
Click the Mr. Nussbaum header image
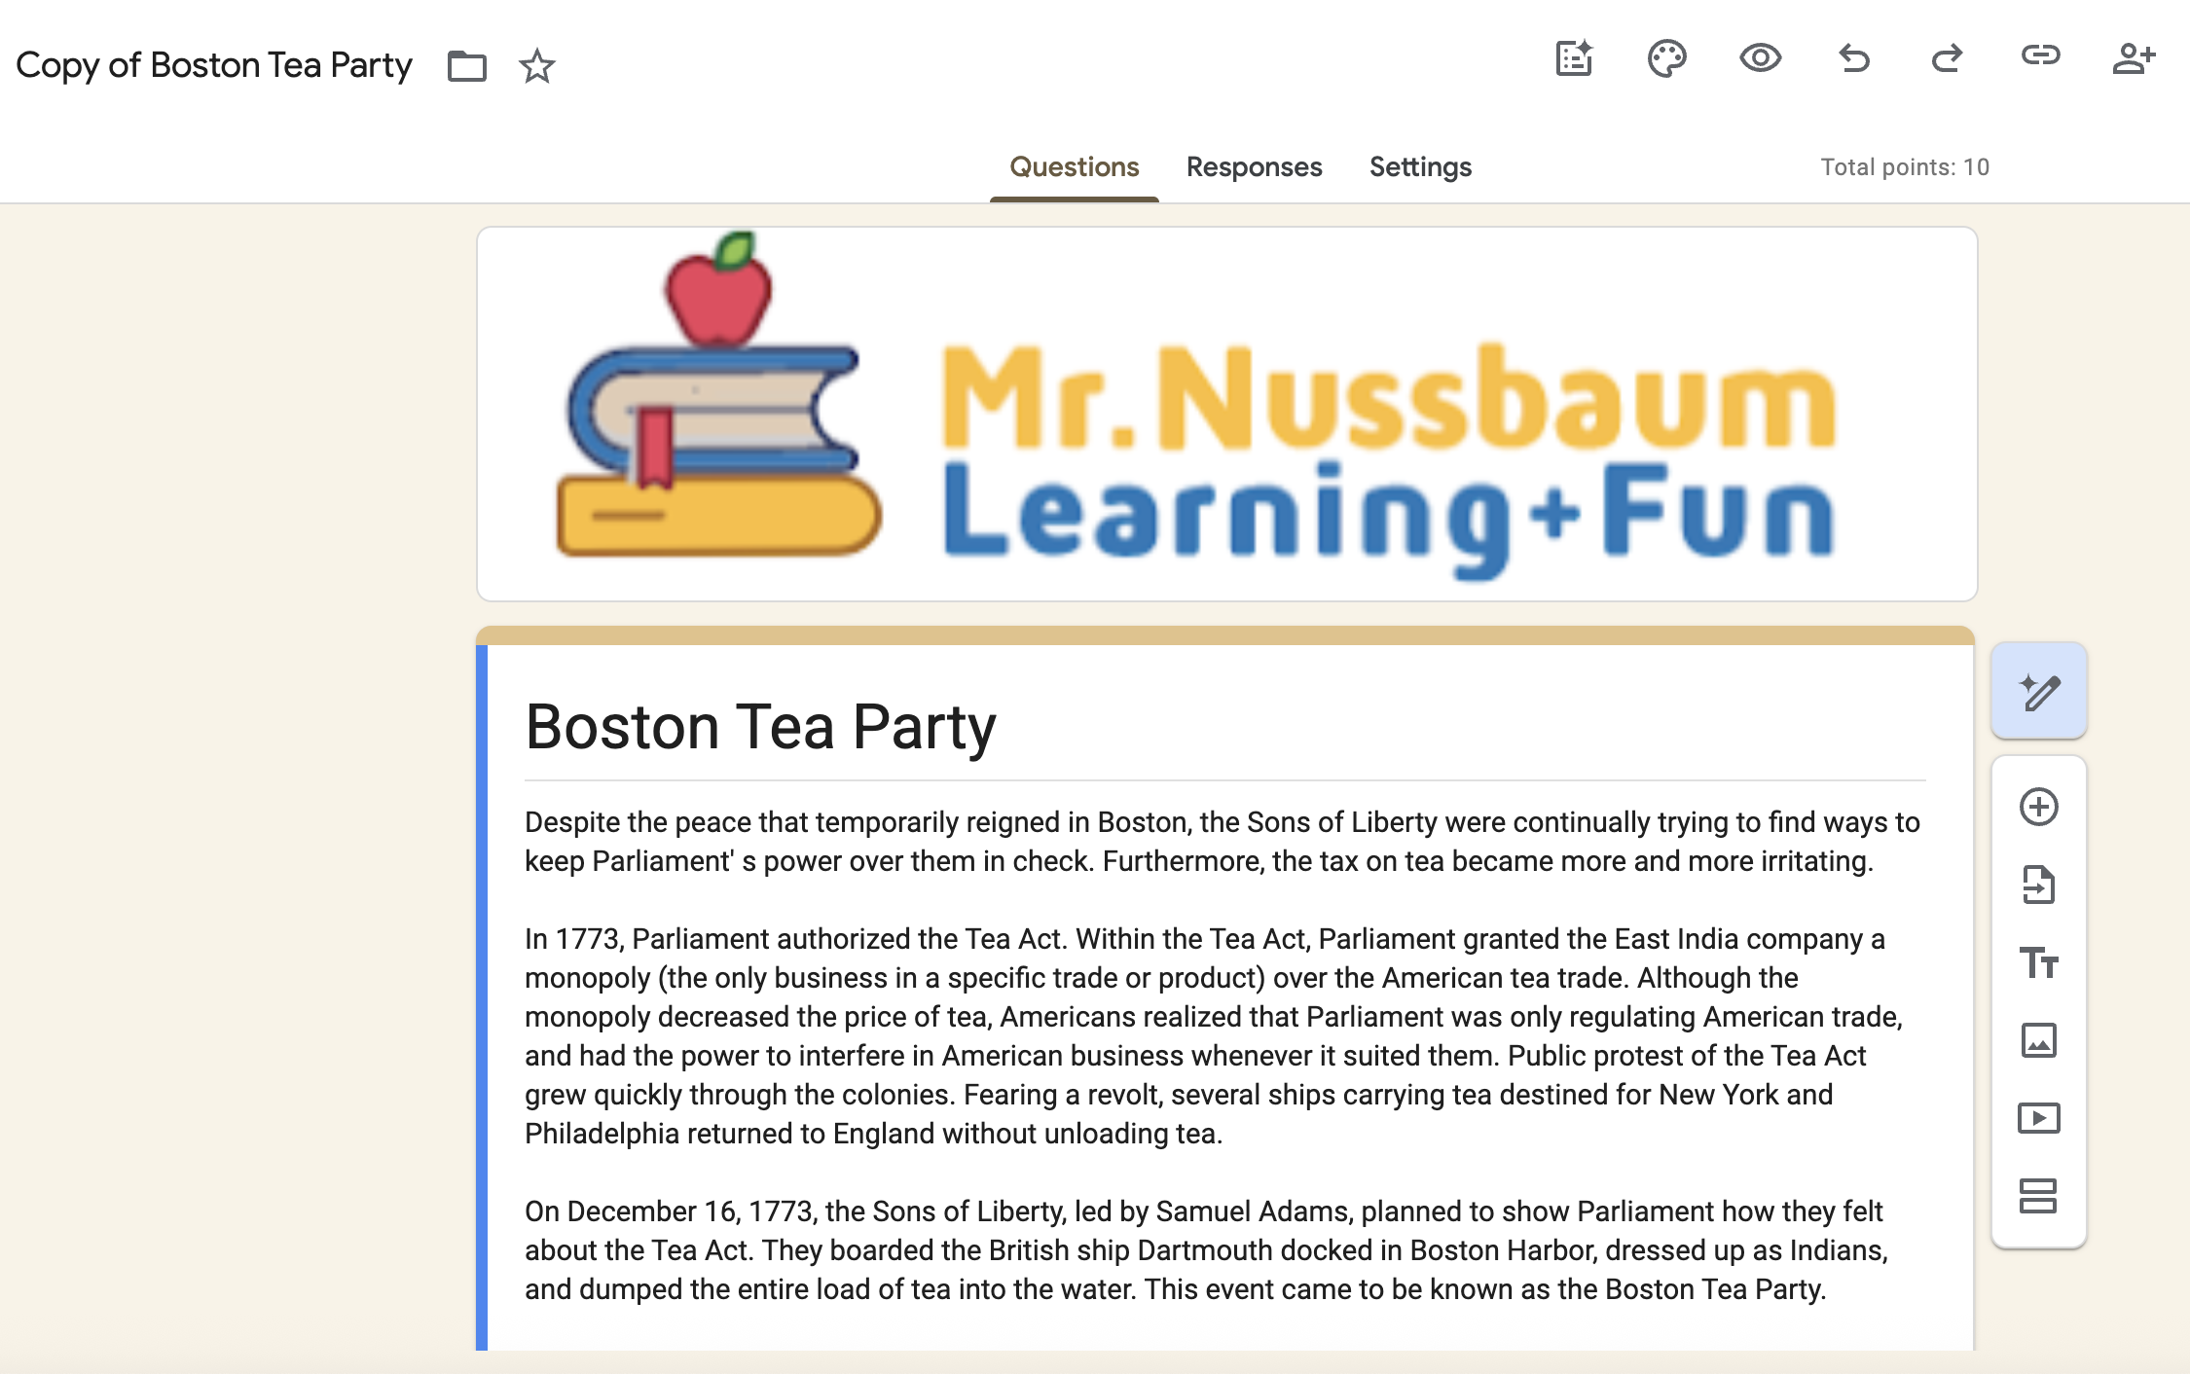1226,414
